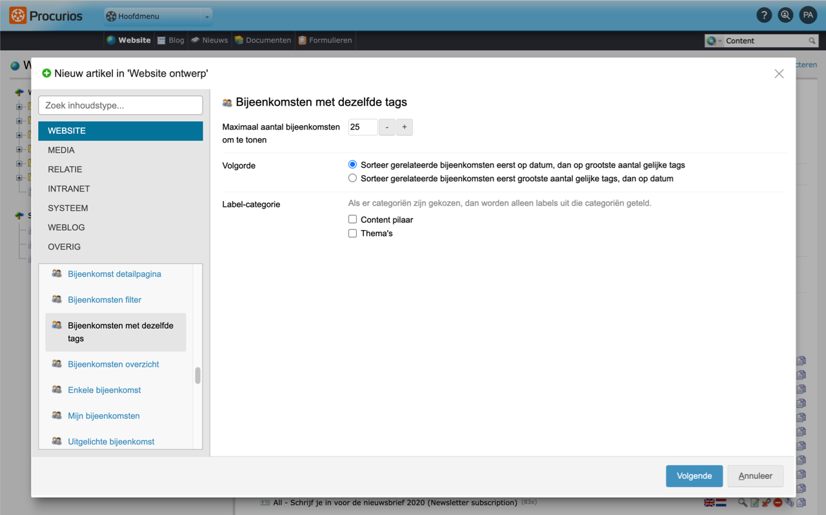This screenshot has width=826, height=515.
Task: Select the SYSTEEM content category
Action: click(121, 208)
